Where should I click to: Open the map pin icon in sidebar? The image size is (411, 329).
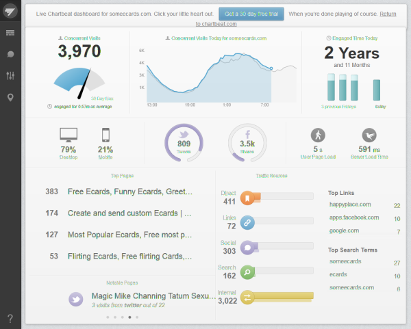click(x=10, y=97)
